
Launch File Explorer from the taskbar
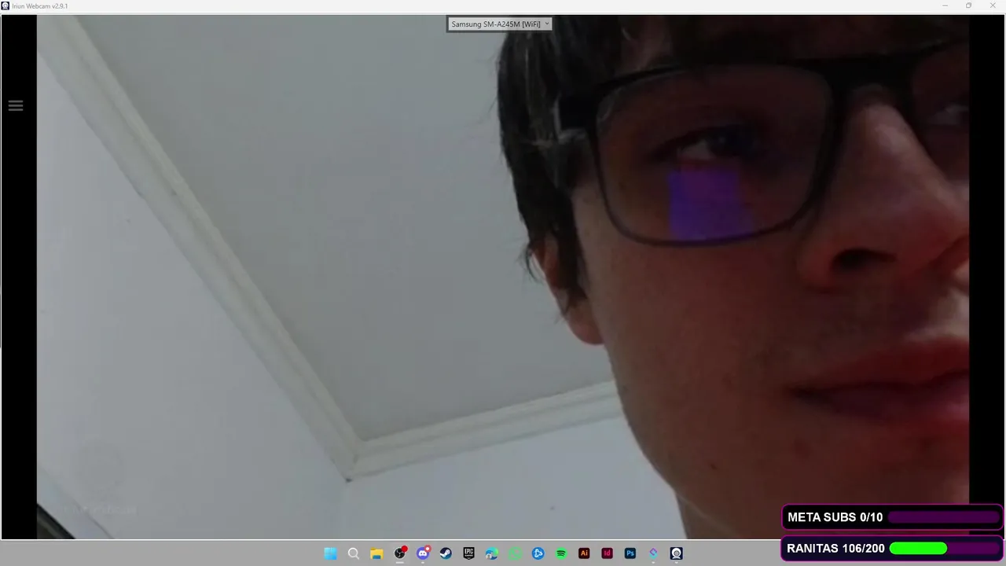click(x=376, y=553)
